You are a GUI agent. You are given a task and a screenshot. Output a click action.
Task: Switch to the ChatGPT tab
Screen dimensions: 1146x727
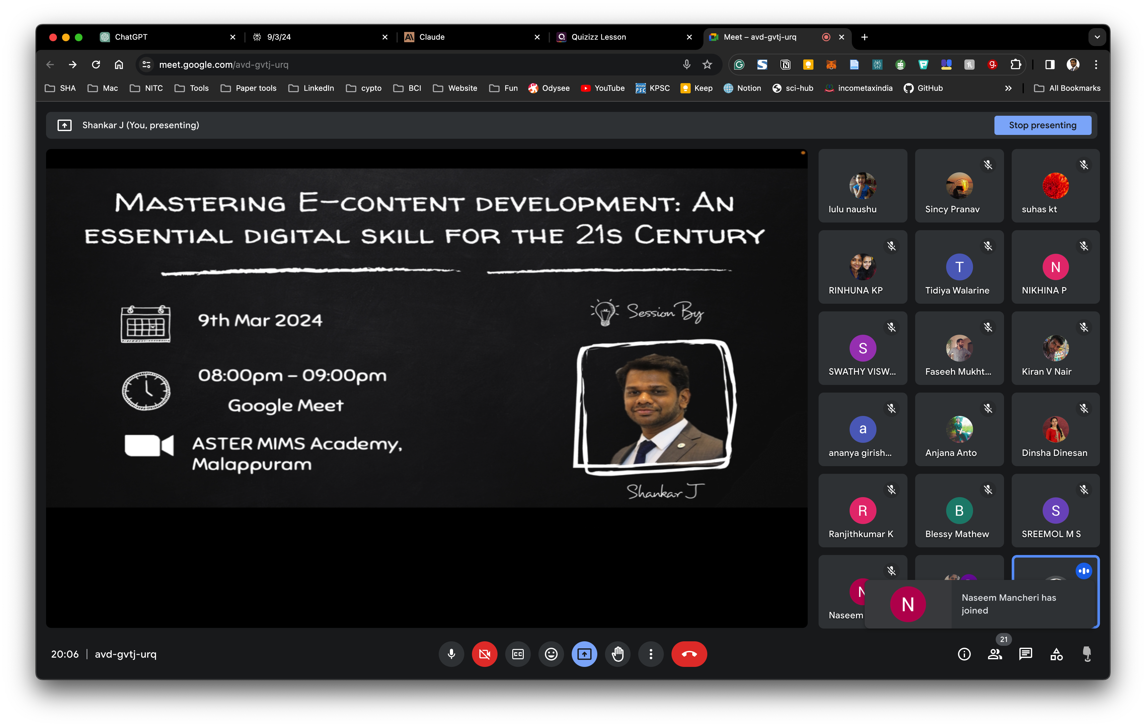coord(167,37)
